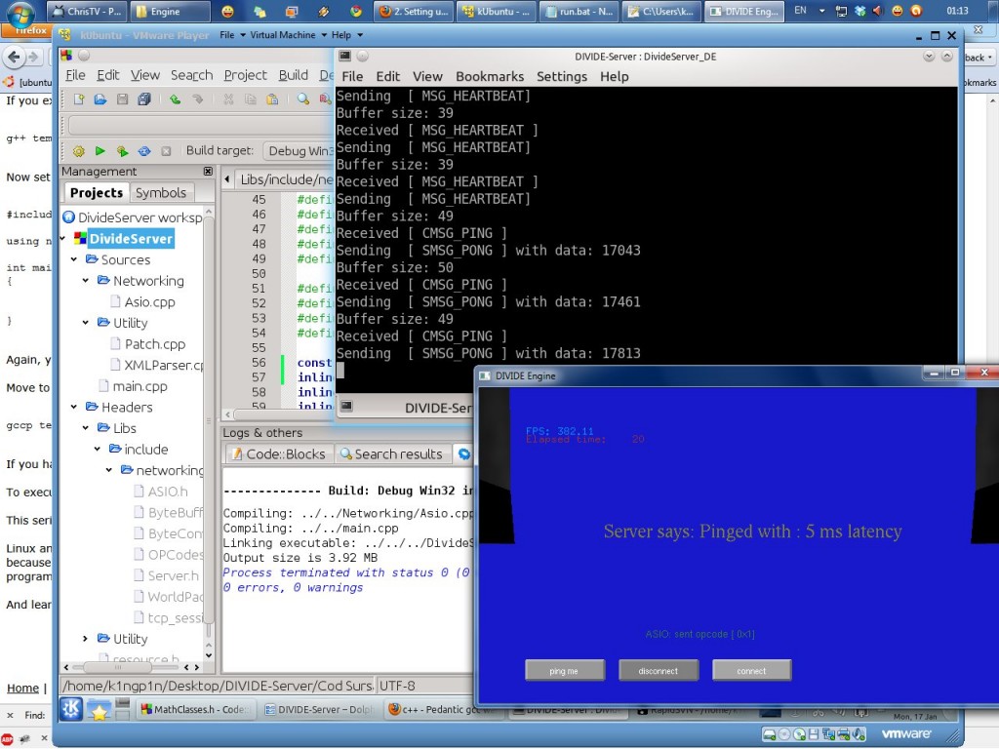Click Firefox back arrow button

(13, 58)
